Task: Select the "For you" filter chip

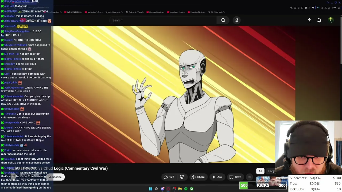Action: 271,171
